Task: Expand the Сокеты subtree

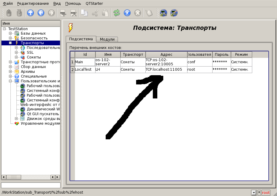Action: click(16, 57)
